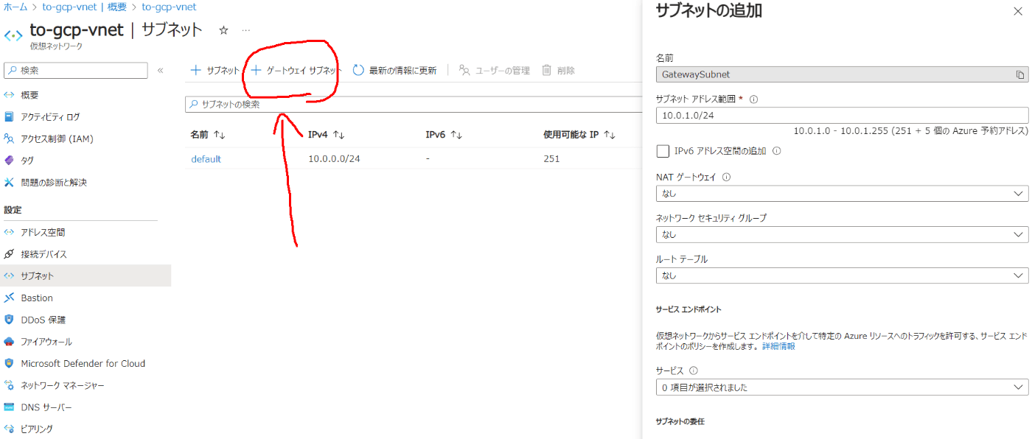Click the ファイアウォール icon

[x=9, y=342]
